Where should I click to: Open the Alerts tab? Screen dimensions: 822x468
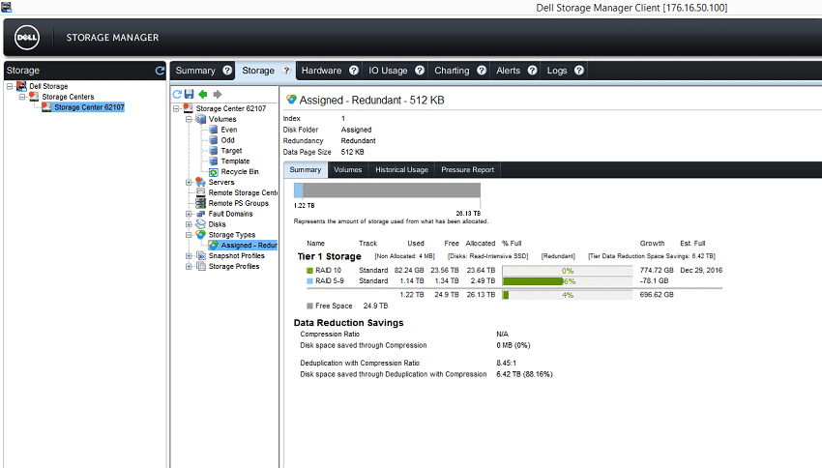pyautogui.click(x=508, y=71)
